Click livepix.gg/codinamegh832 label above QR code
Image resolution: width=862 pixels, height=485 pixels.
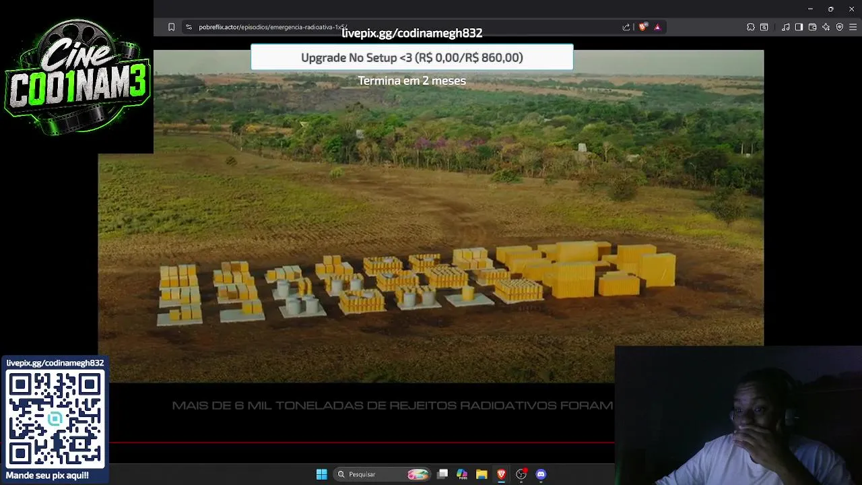tap(55, 363)
